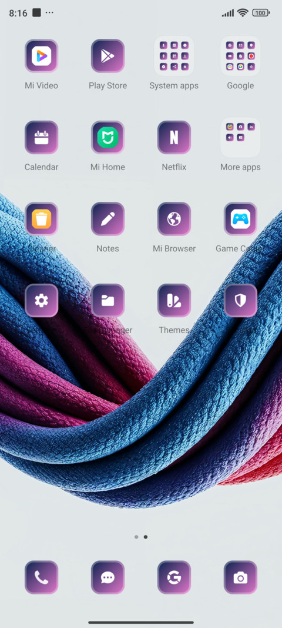Tap the "System apps" label

[174, 86]
